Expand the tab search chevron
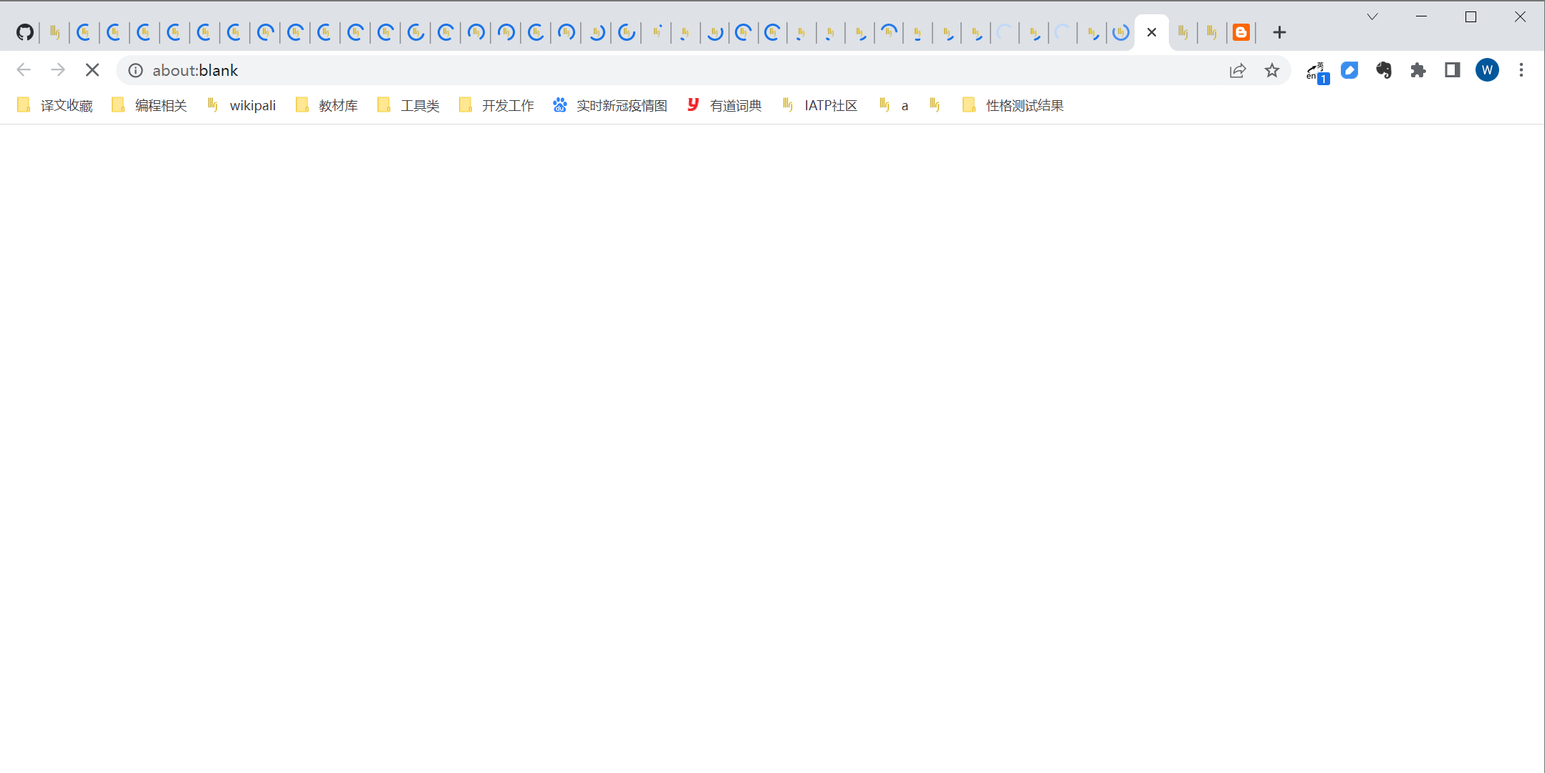Viewport: 1545px width, 773px height. [x=1372, y=17]
